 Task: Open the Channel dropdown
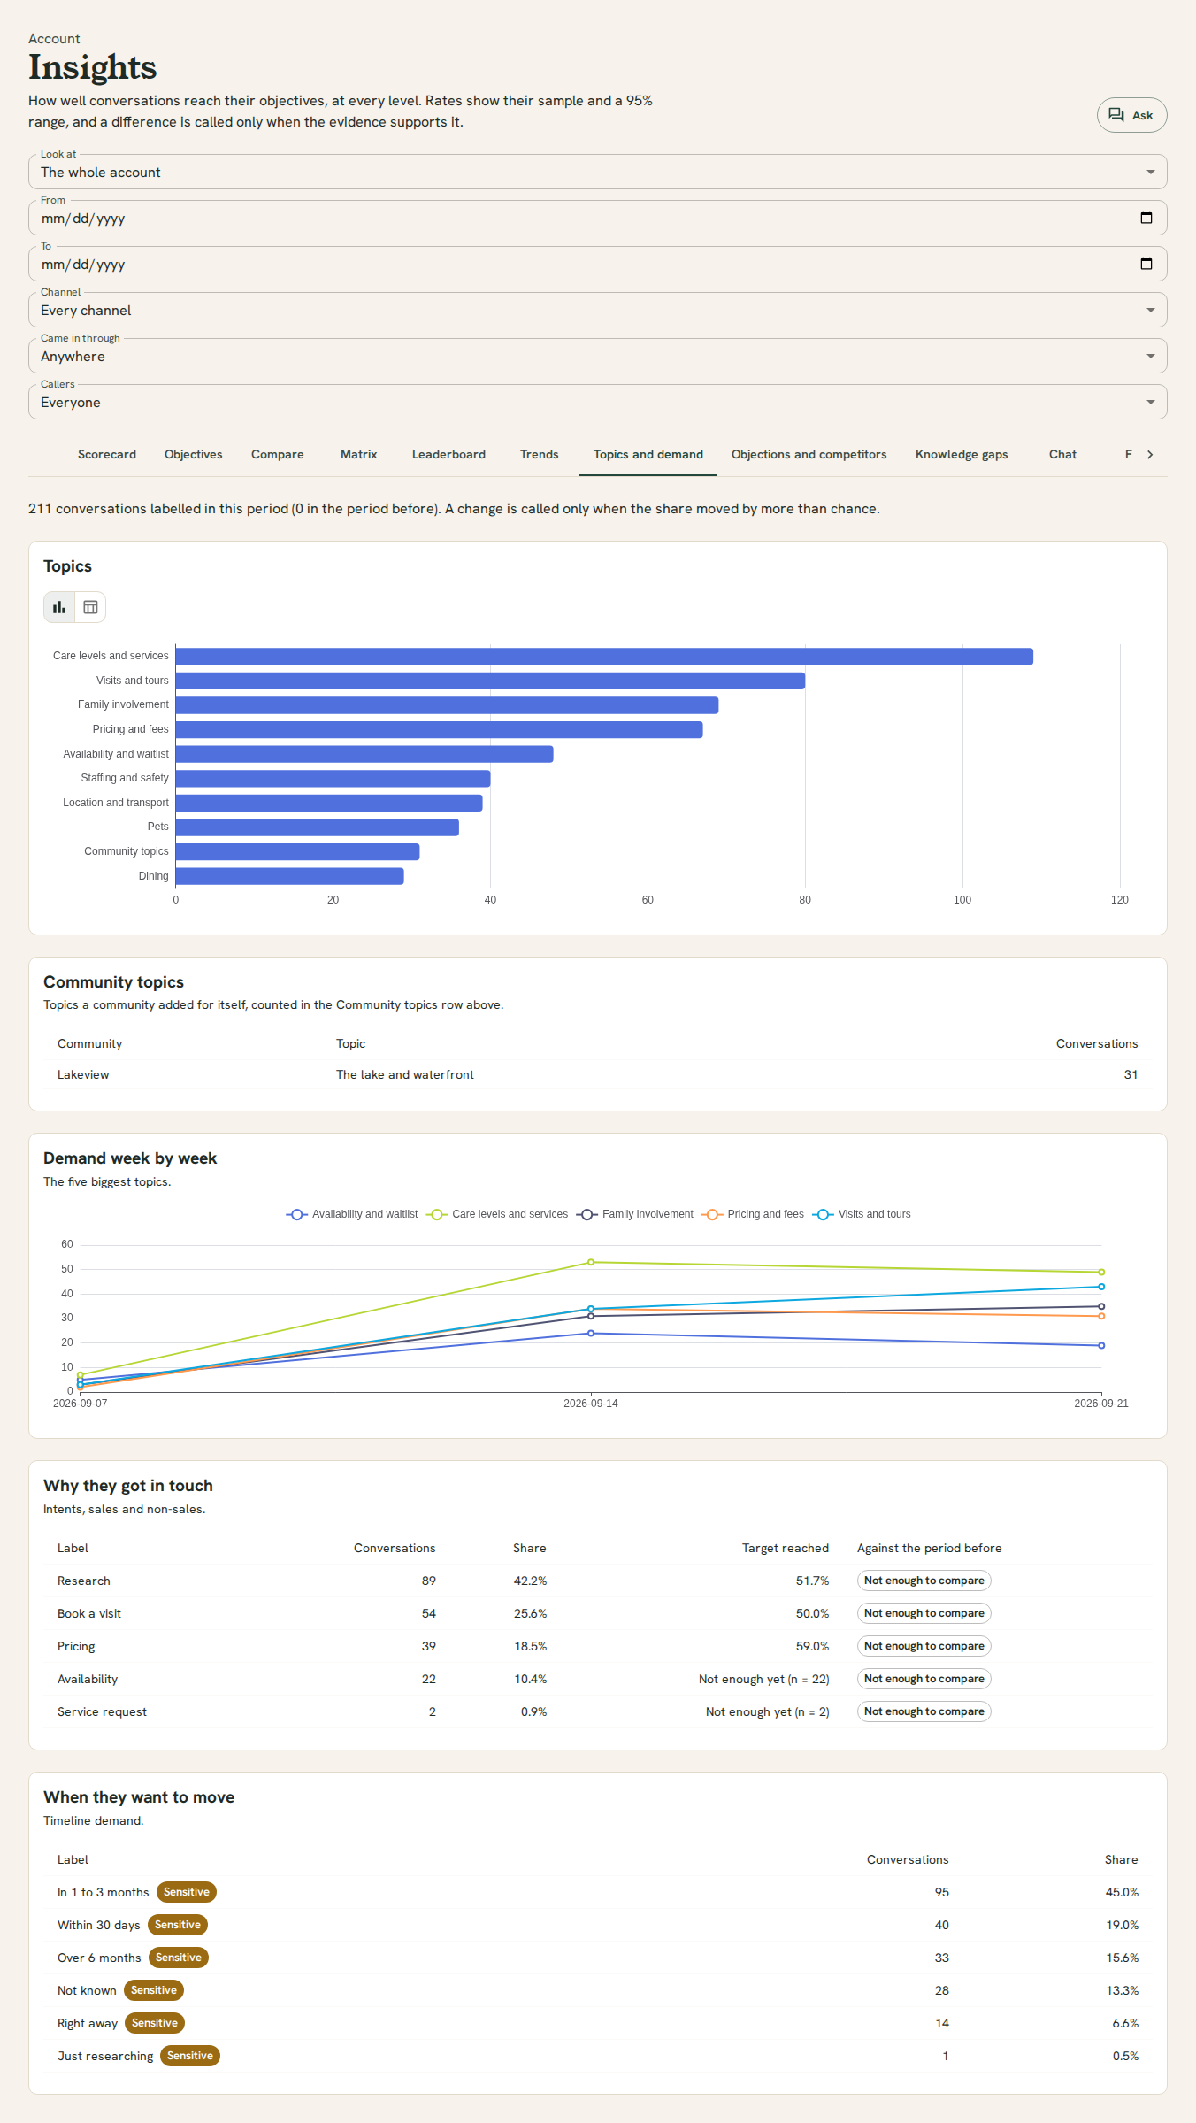tap(598, 310)
